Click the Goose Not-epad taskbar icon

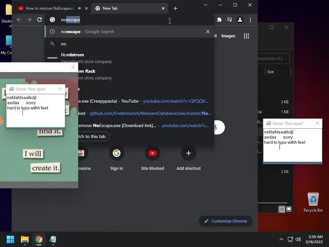coord(53,239)
